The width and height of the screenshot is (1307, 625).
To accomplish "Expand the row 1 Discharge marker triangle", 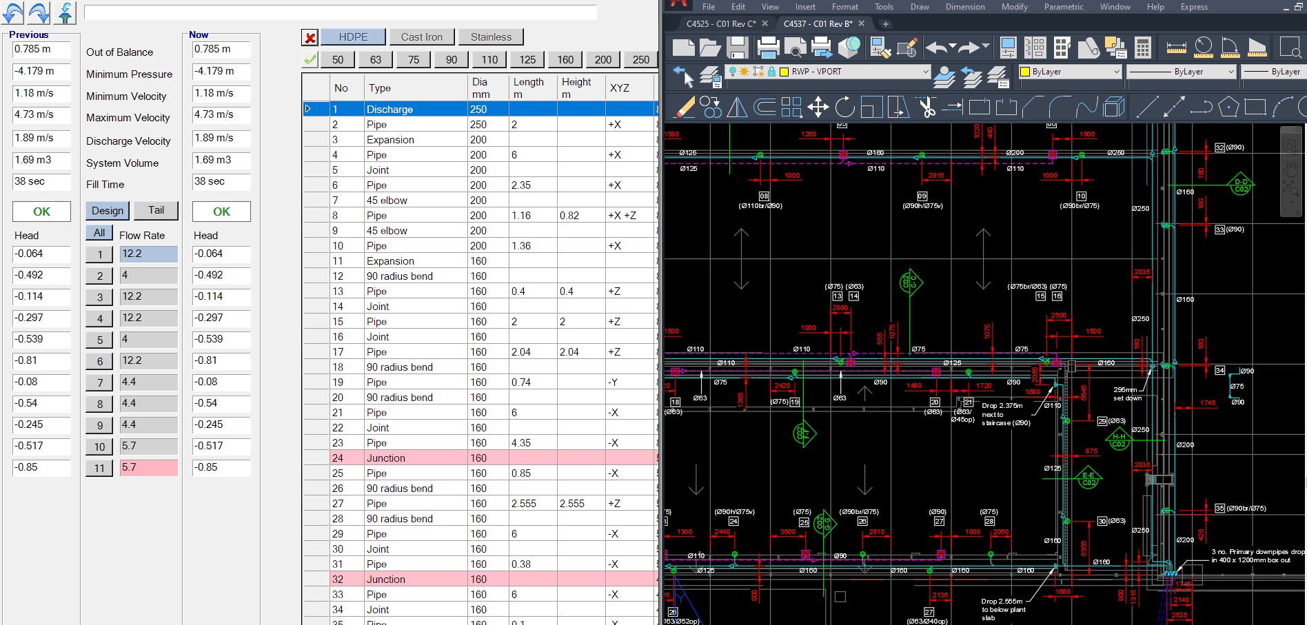I will click(308, 109).
